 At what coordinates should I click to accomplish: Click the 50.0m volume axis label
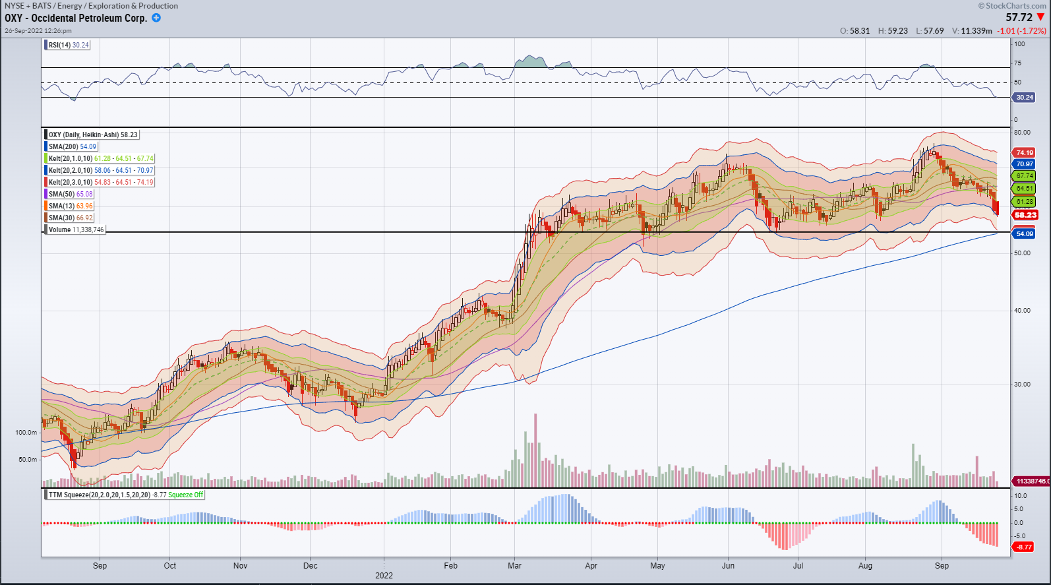[28, 459]
